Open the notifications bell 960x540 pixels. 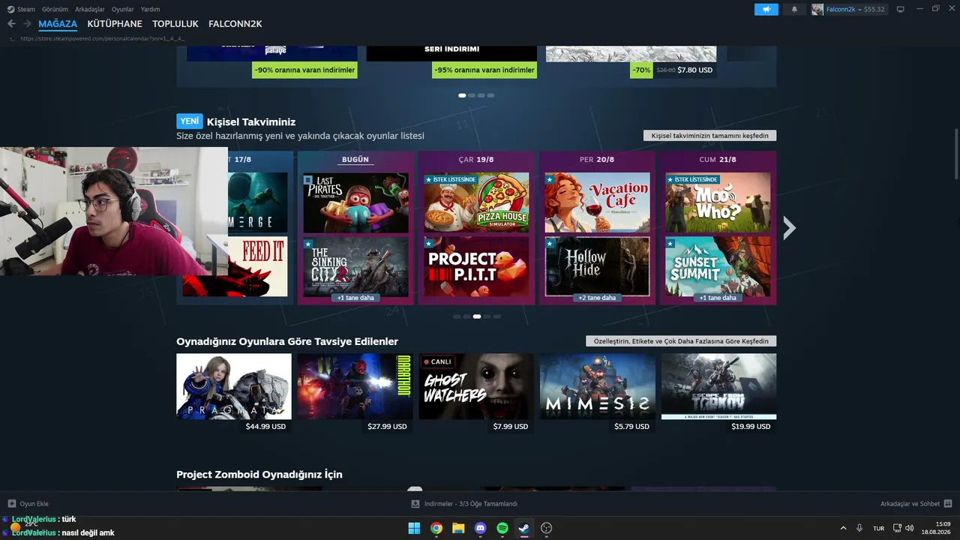(x=795, y=9)
